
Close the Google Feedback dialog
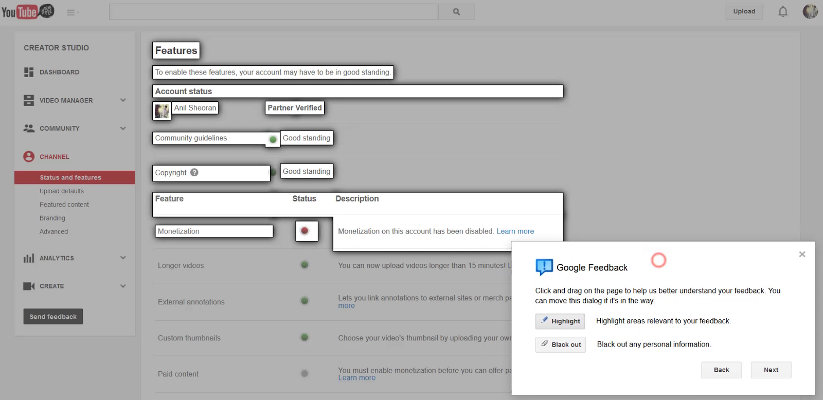pyautogui.click(x=802, y=254)
